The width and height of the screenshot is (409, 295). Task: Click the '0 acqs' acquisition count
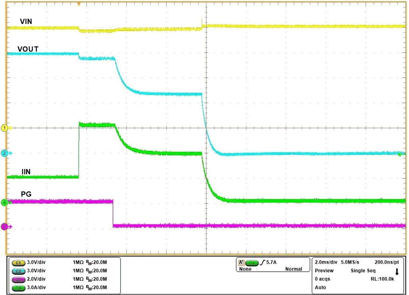click(x=322, y=279)
